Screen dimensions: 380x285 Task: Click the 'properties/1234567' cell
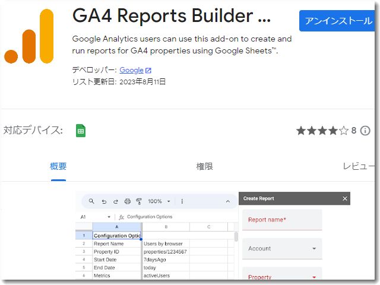(166, 252)
